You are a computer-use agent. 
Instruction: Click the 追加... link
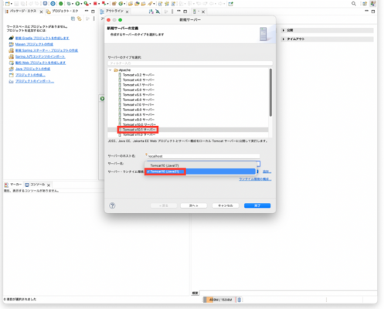[267, 171]
